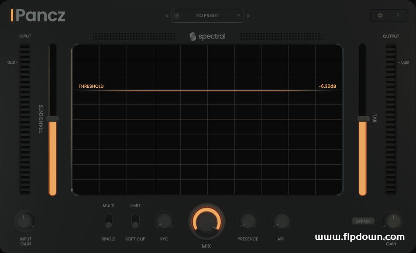Expand preset list with the down arrow
The height and width of the screenshot is (253, 416).
pos(238,16)
